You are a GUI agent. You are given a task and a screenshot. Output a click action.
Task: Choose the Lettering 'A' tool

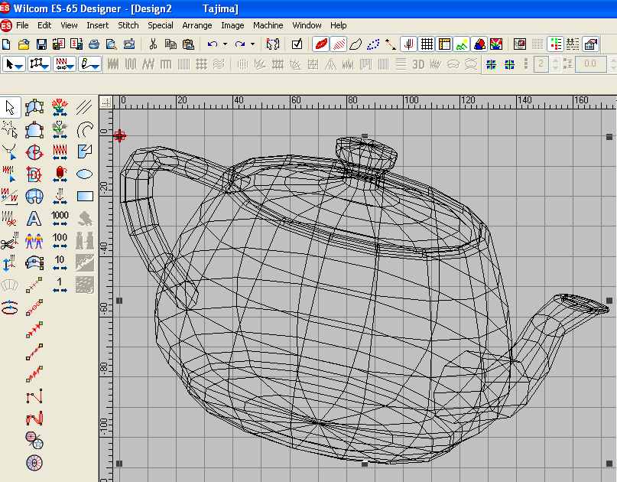coord(34,219)
